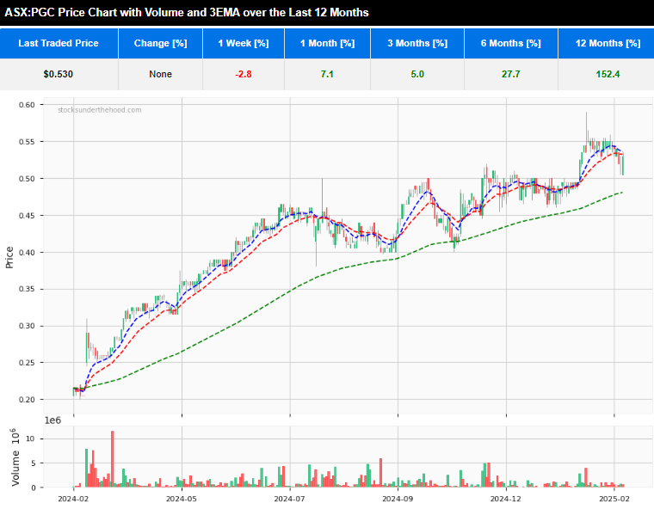Click the 0.45 price axis tick label
The image size is (654, 509).
(27, 216)
